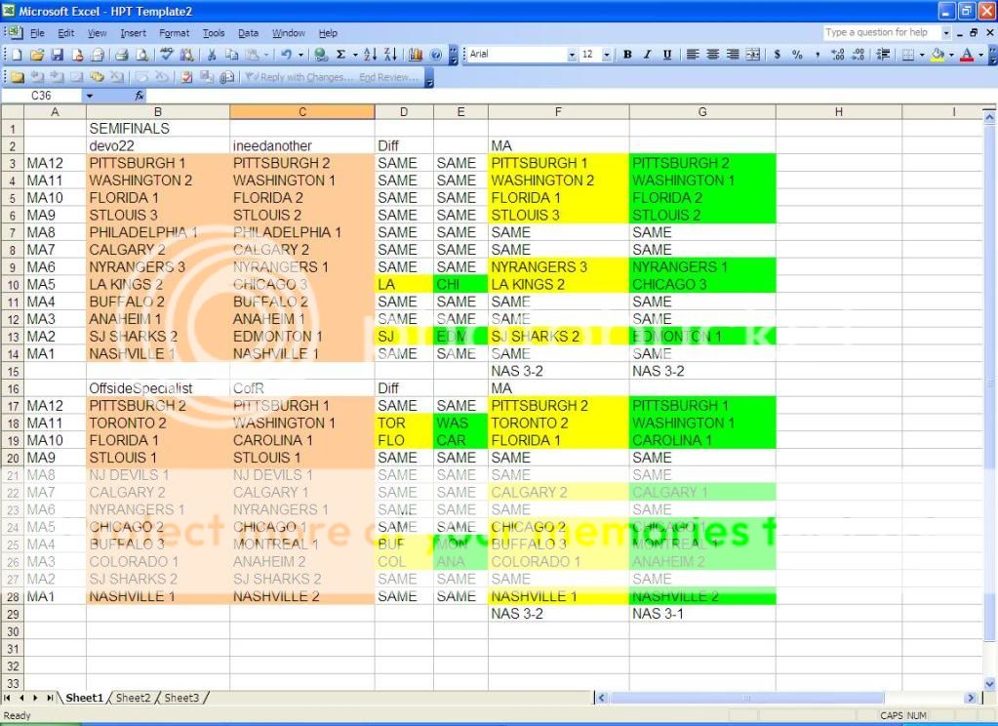This screenshot has width=998, height=726.
Task: Copy the selected cells
Action: point(231,55)
